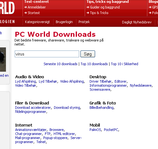Open the Download styring category
The width and height of the screenshot is (158, 149).
[x=67, y=108]
